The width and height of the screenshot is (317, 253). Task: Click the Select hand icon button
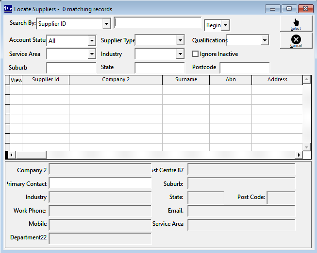click(x=296, y=23)
